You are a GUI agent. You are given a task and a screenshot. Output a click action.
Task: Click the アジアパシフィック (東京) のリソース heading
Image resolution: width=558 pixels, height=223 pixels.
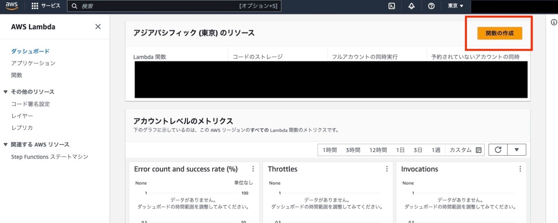pyautogui.click(x=194, y=33)
